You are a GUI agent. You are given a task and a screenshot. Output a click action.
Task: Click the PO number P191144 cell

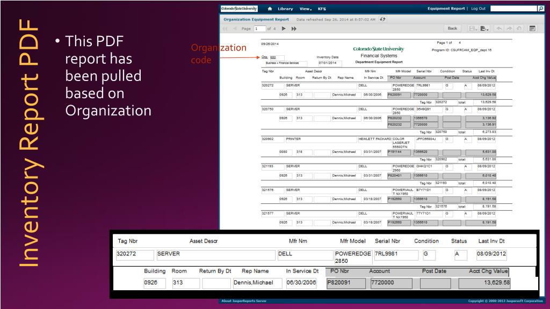tap(399, 152)
